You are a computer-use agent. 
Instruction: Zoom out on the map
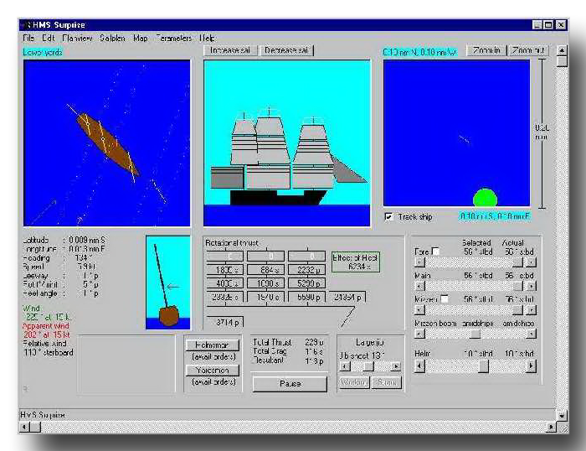[x=528, y=50]
